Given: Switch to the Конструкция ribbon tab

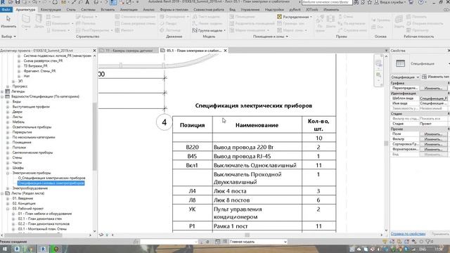Looking at the screenshot, I should pos(51,9).
